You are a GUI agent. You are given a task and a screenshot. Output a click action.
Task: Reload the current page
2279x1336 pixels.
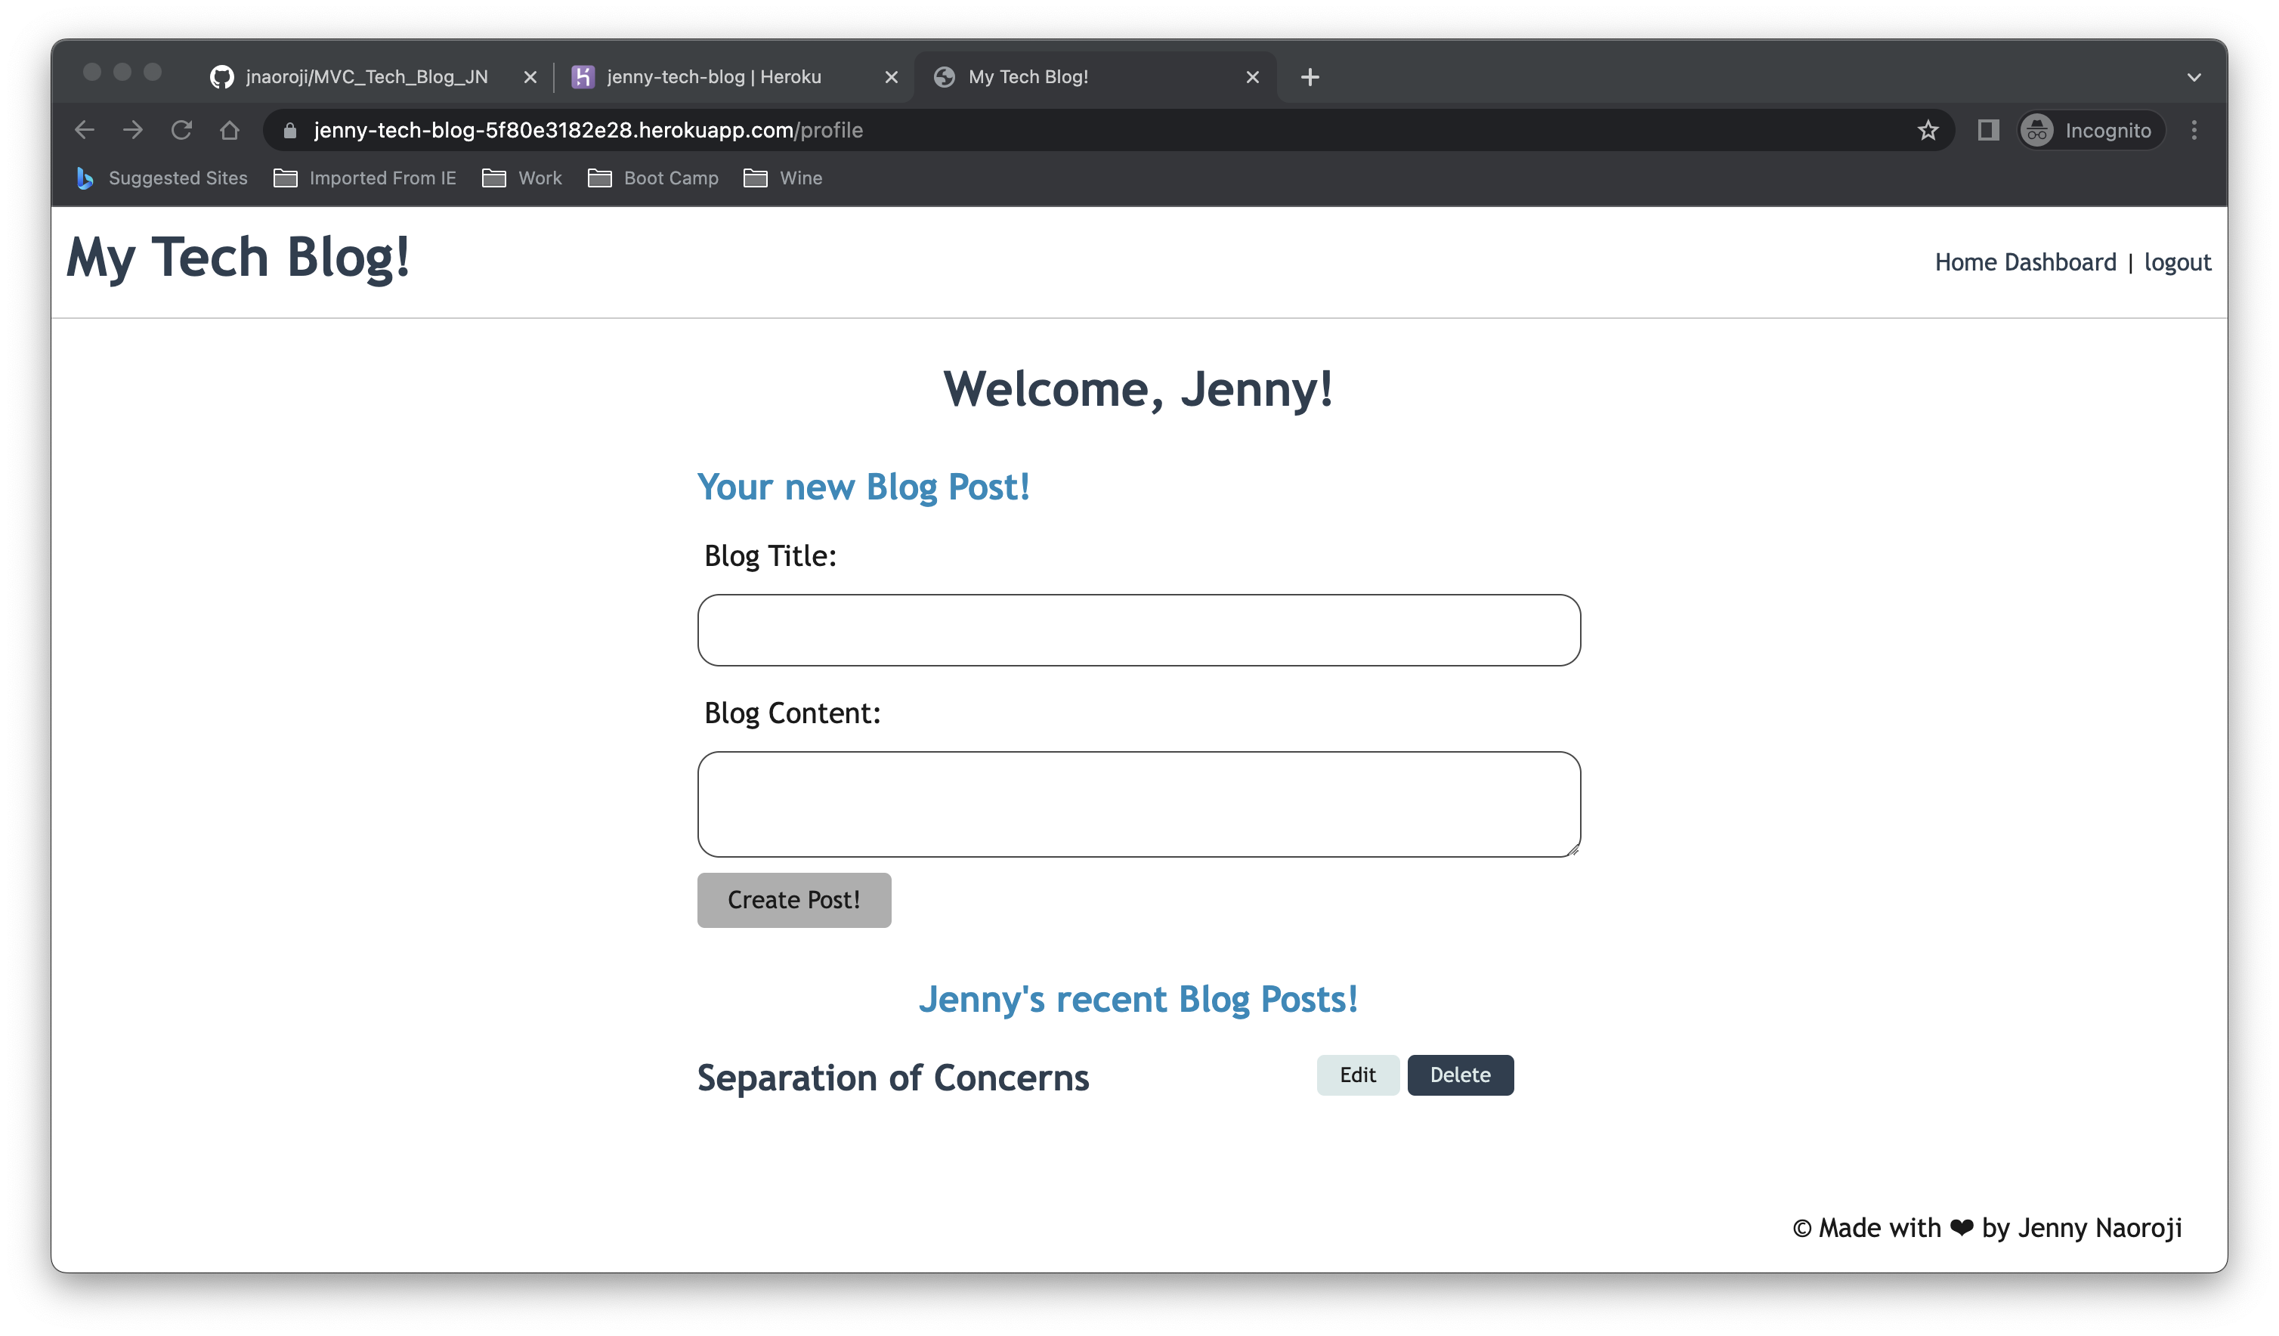(181, 130)
